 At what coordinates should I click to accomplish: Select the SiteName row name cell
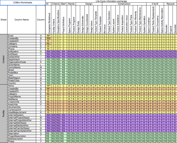pos(22,99)
